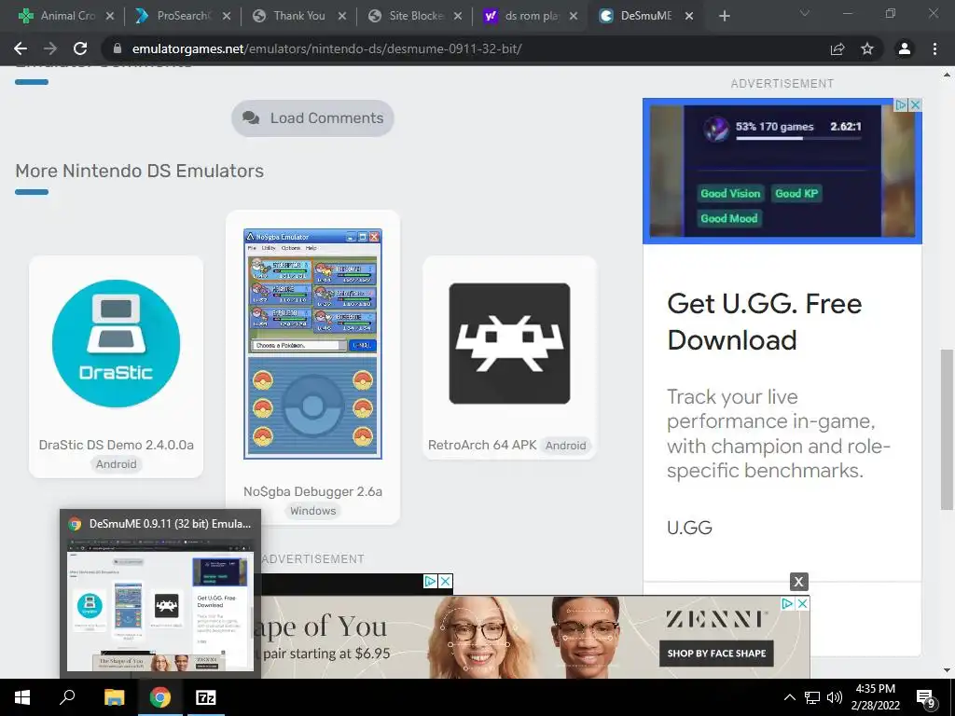Click the padlock site security icon

[118, 48]
